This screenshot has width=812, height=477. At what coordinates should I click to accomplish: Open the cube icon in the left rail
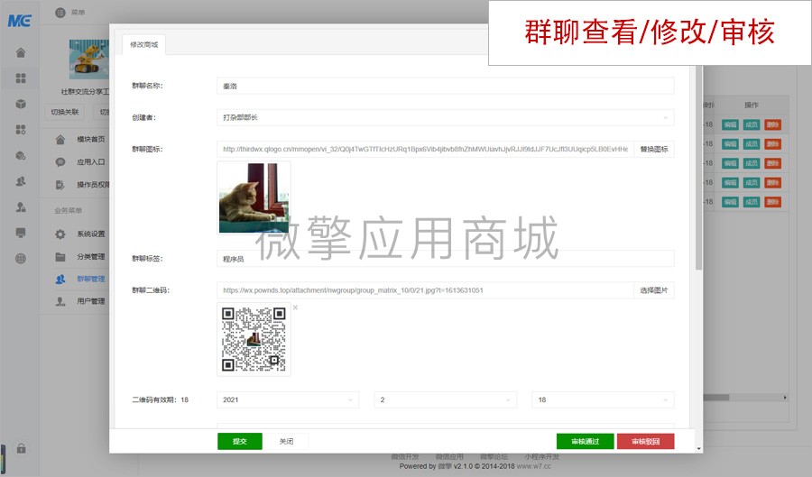click(21, 104)
